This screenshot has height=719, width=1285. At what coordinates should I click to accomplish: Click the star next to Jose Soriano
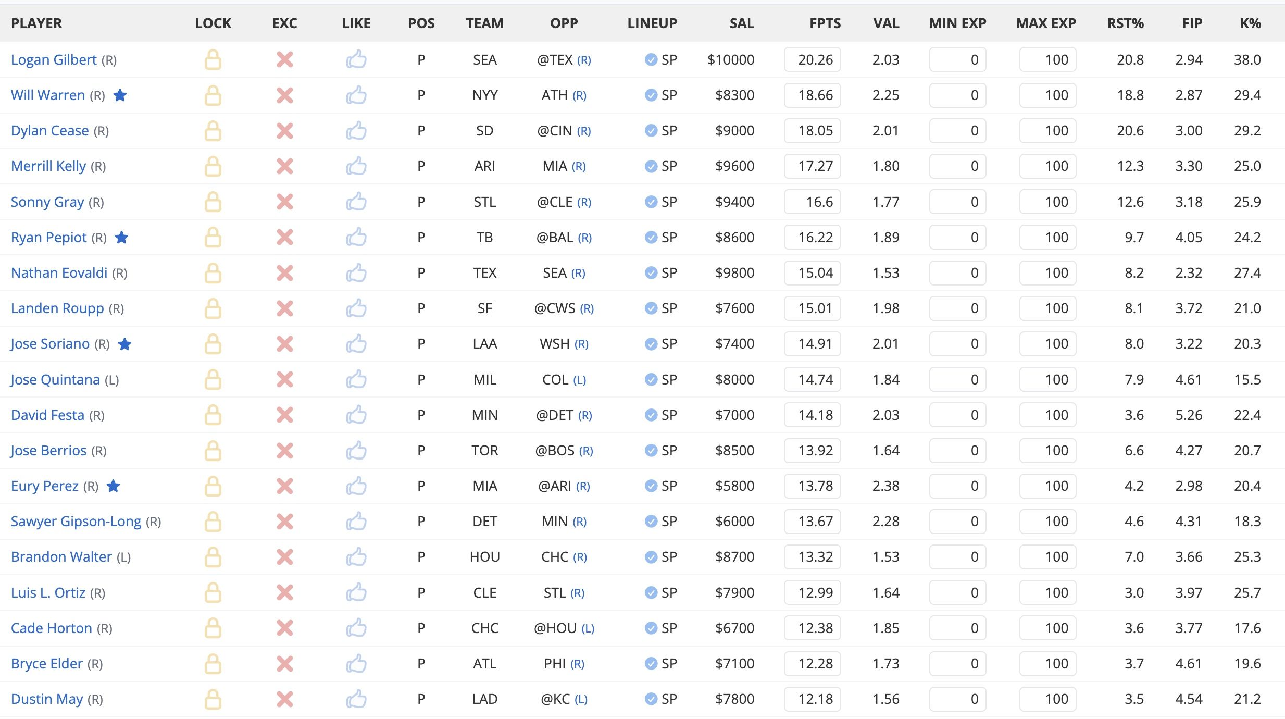pyautogui.click(x=125, y=344)
